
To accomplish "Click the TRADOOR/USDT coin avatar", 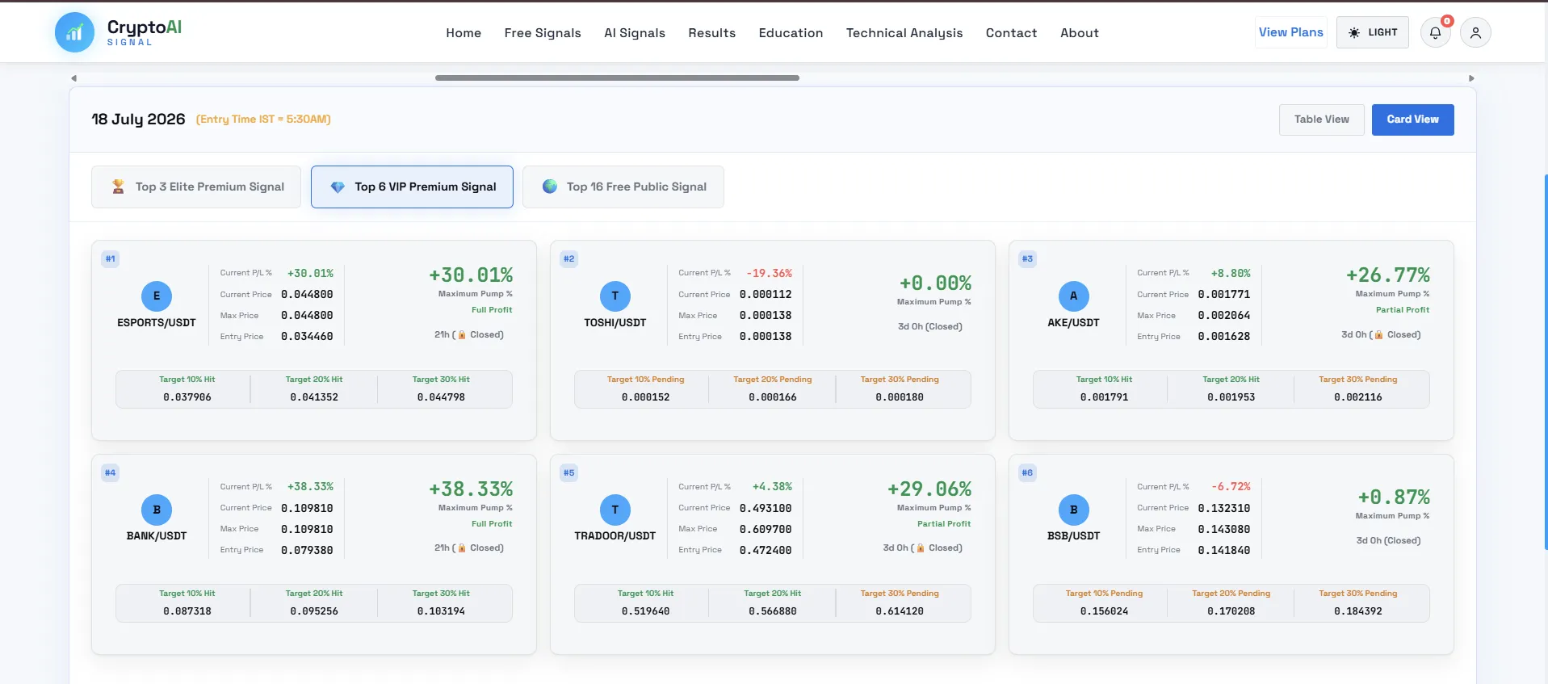I will pyautogui.click(x=615, y=510).
